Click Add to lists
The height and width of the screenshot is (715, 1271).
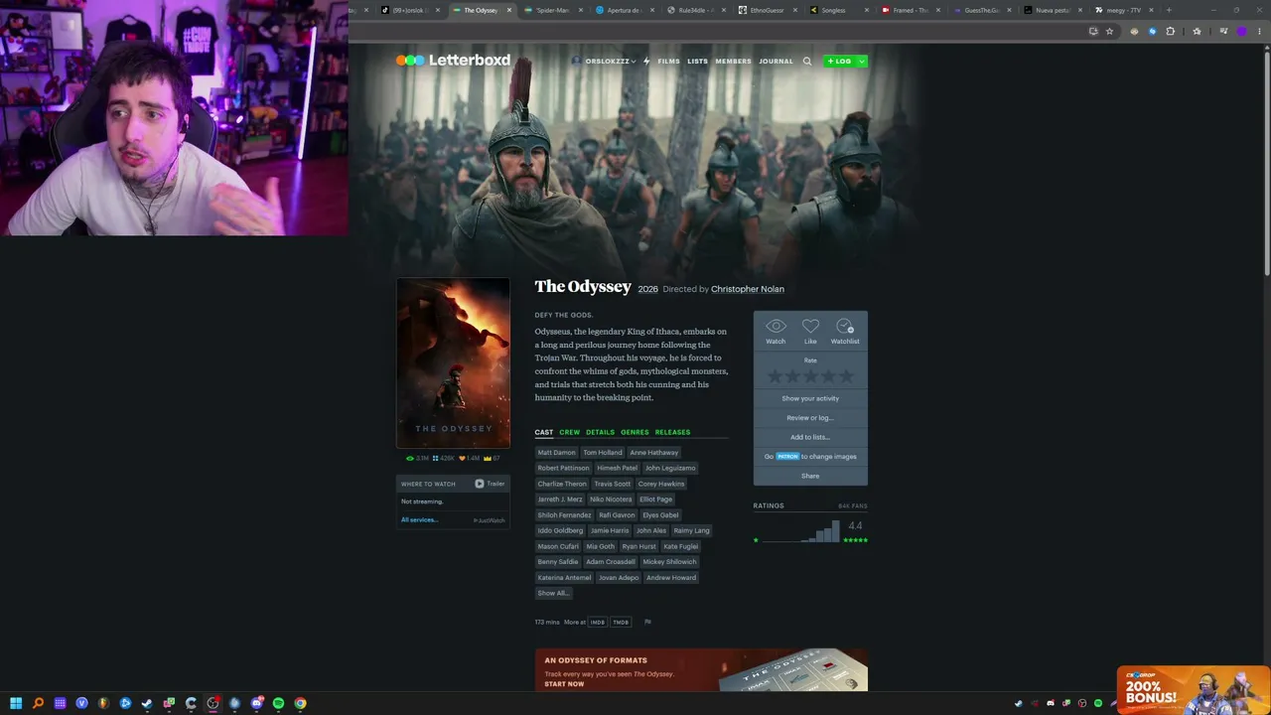click(810, 437)
